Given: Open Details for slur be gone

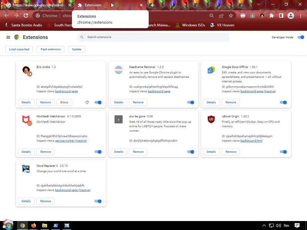Looking at the screenshot, I should (x=119, y=152).
